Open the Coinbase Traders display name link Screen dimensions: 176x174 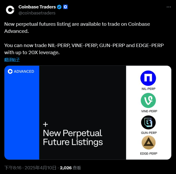(37, 7)
